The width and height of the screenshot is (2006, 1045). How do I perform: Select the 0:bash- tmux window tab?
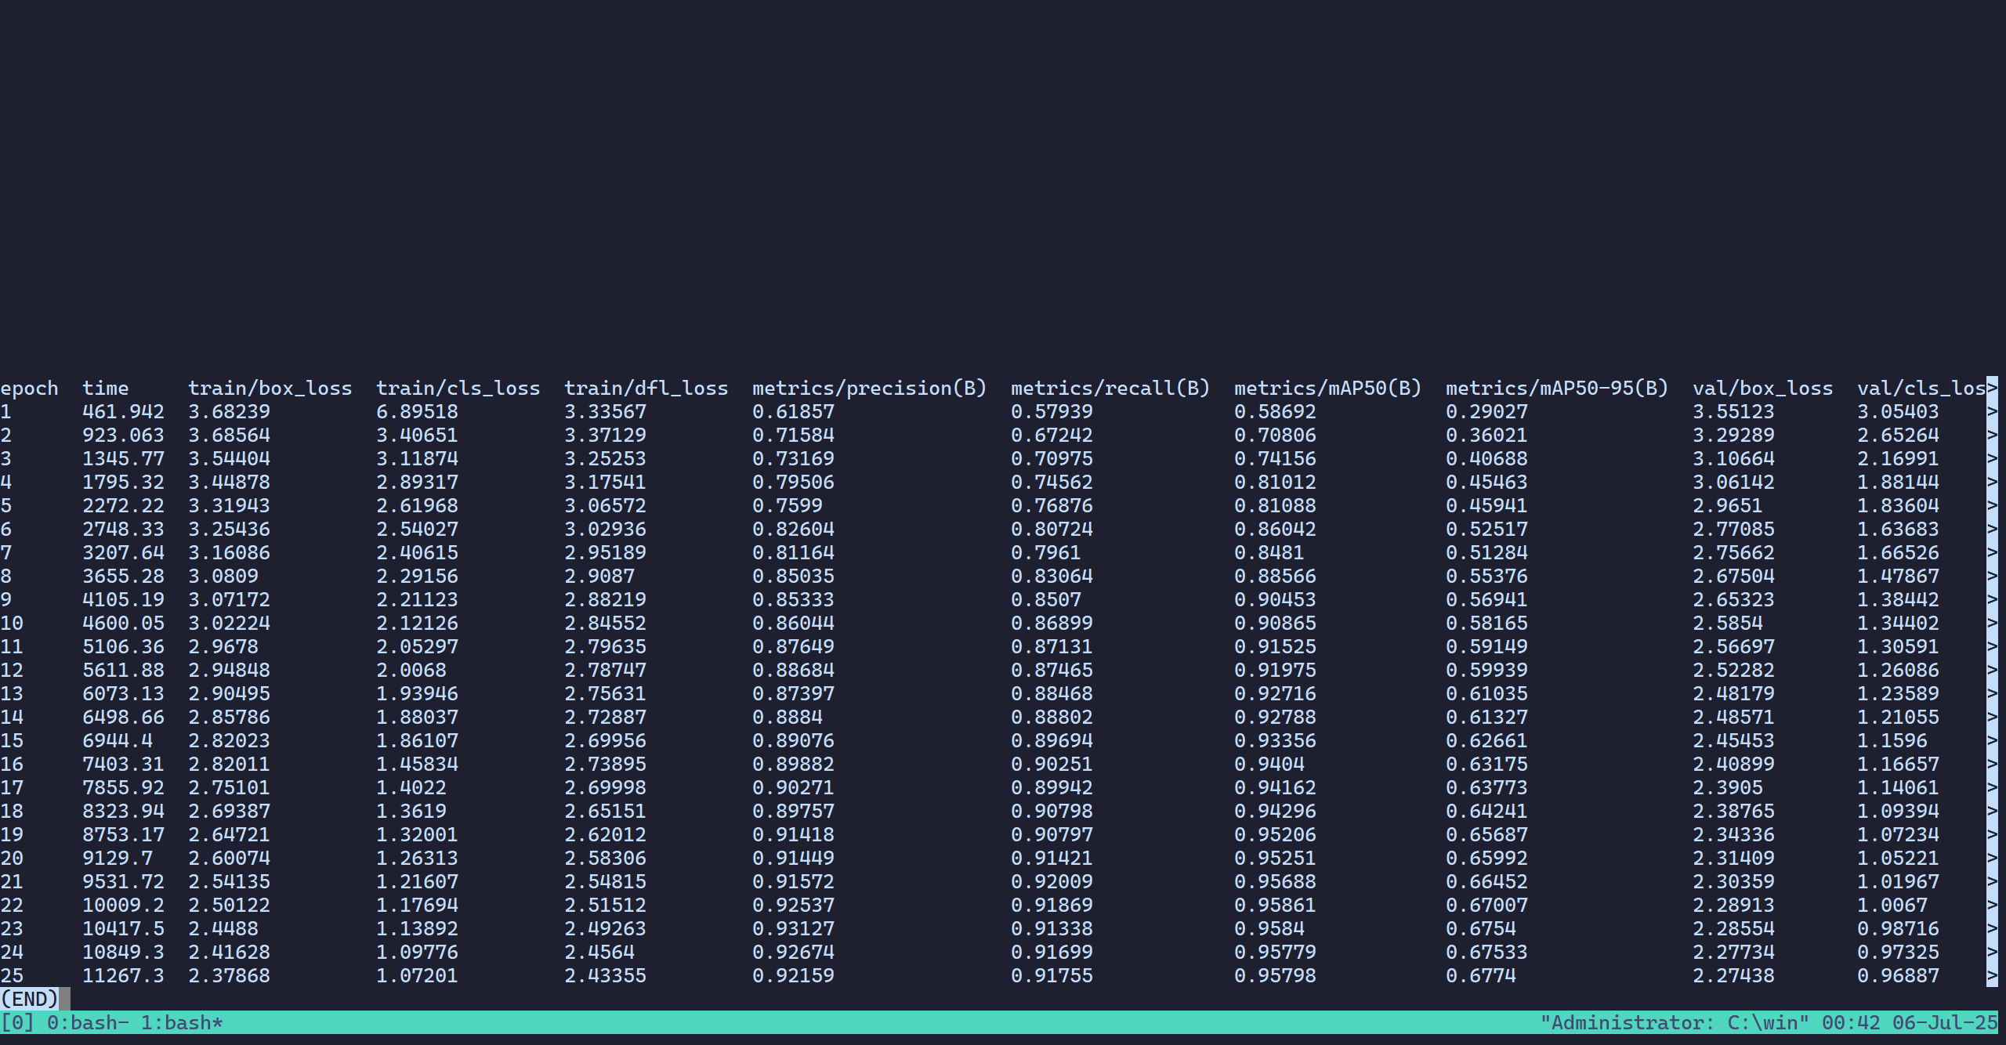[x=88, y=1023]
